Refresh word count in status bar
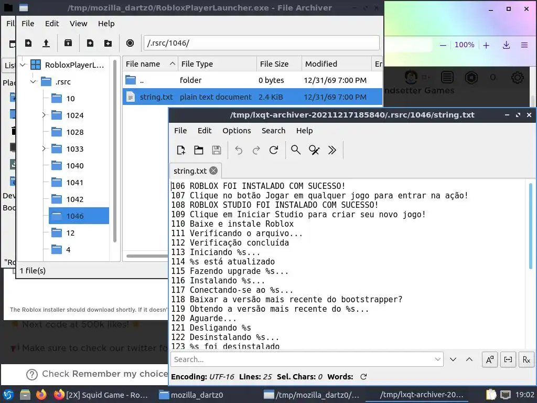 pyautogui.click(x=364, y=377)
